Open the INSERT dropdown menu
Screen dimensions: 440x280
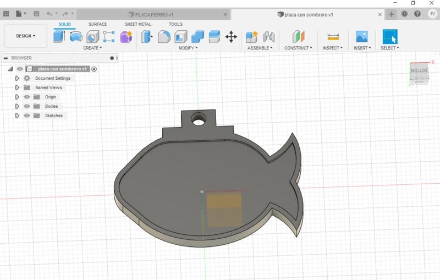tap(362, 48)
